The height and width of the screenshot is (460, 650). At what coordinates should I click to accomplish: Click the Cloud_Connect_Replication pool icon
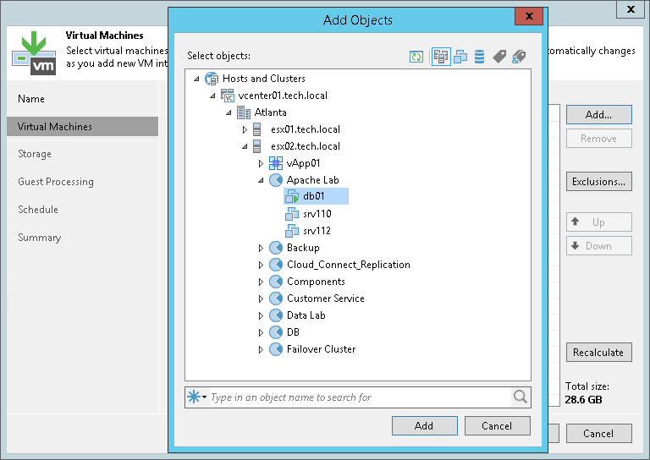[276, 265]
